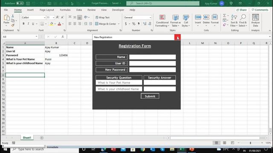The image size is (273, 153).
Task: Open the File menu
Action: 6,10
